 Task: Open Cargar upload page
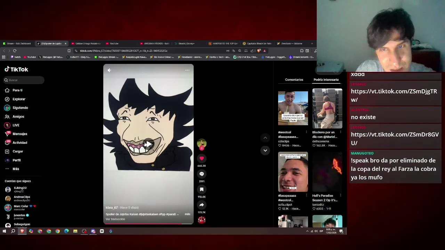click(x=14, y=151)
